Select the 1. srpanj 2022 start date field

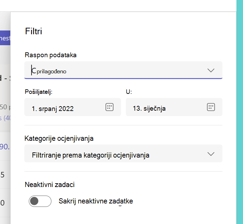(73, 107)
